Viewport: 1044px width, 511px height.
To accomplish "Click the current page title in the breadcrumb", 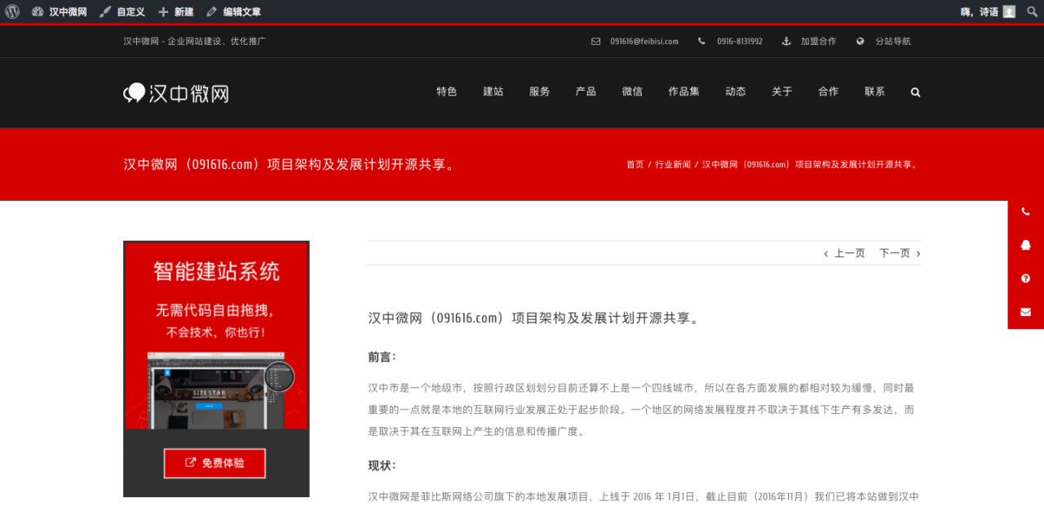I will click(812, 165).
